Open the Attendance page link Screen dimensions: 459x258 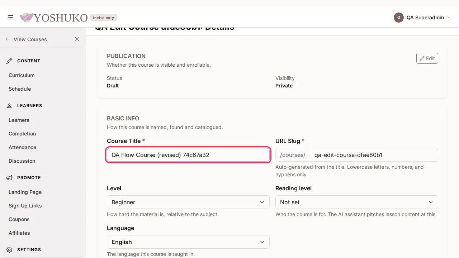pos(22,147)
